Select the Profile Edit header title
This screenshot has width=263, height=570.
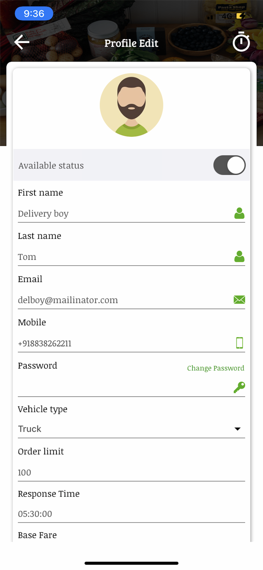pos(131,43)
